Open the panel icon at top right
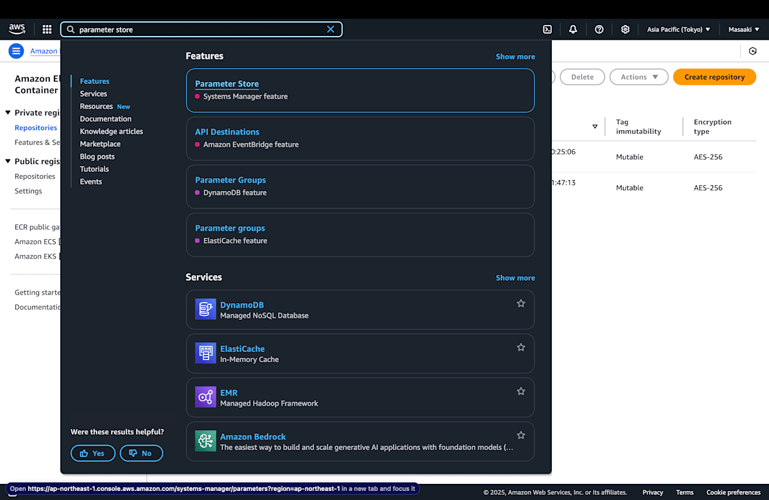 pos(752,51)
